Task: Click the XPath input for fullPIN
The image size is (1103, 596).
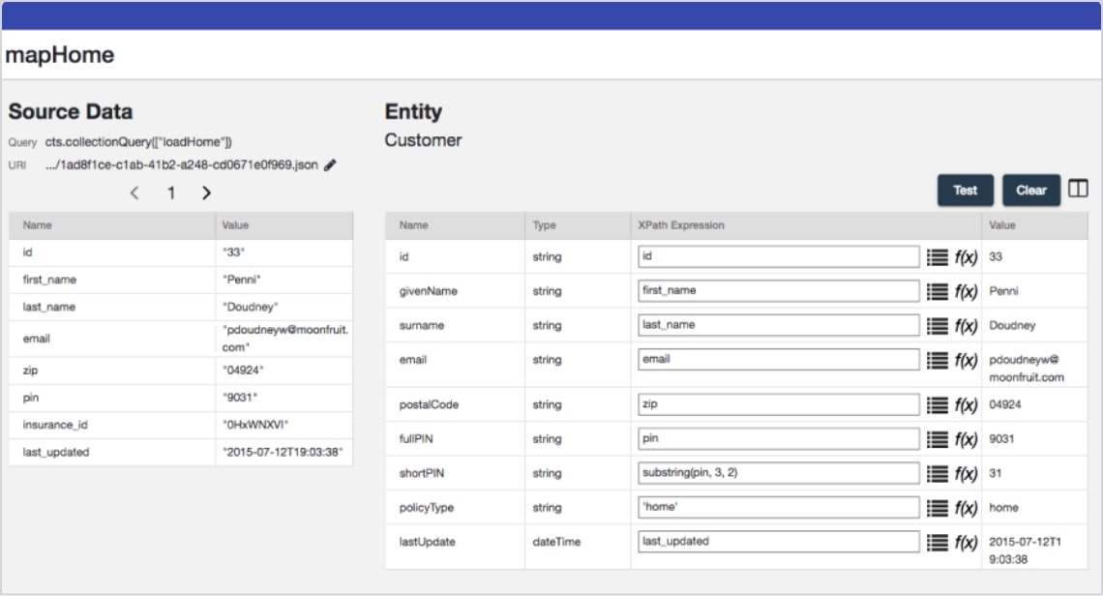Action: pos(778,439)
